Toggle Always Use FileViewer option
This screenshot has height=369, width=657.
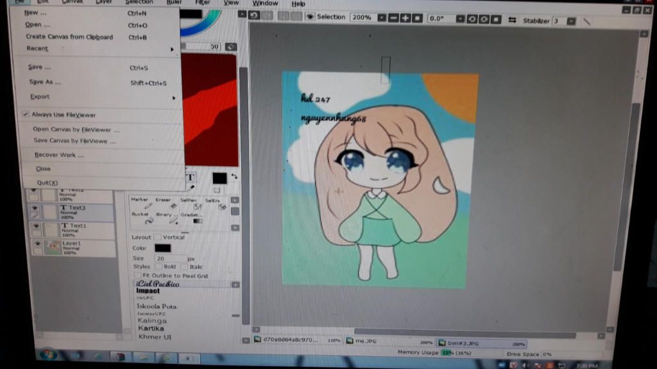click(x=64, y=115)
